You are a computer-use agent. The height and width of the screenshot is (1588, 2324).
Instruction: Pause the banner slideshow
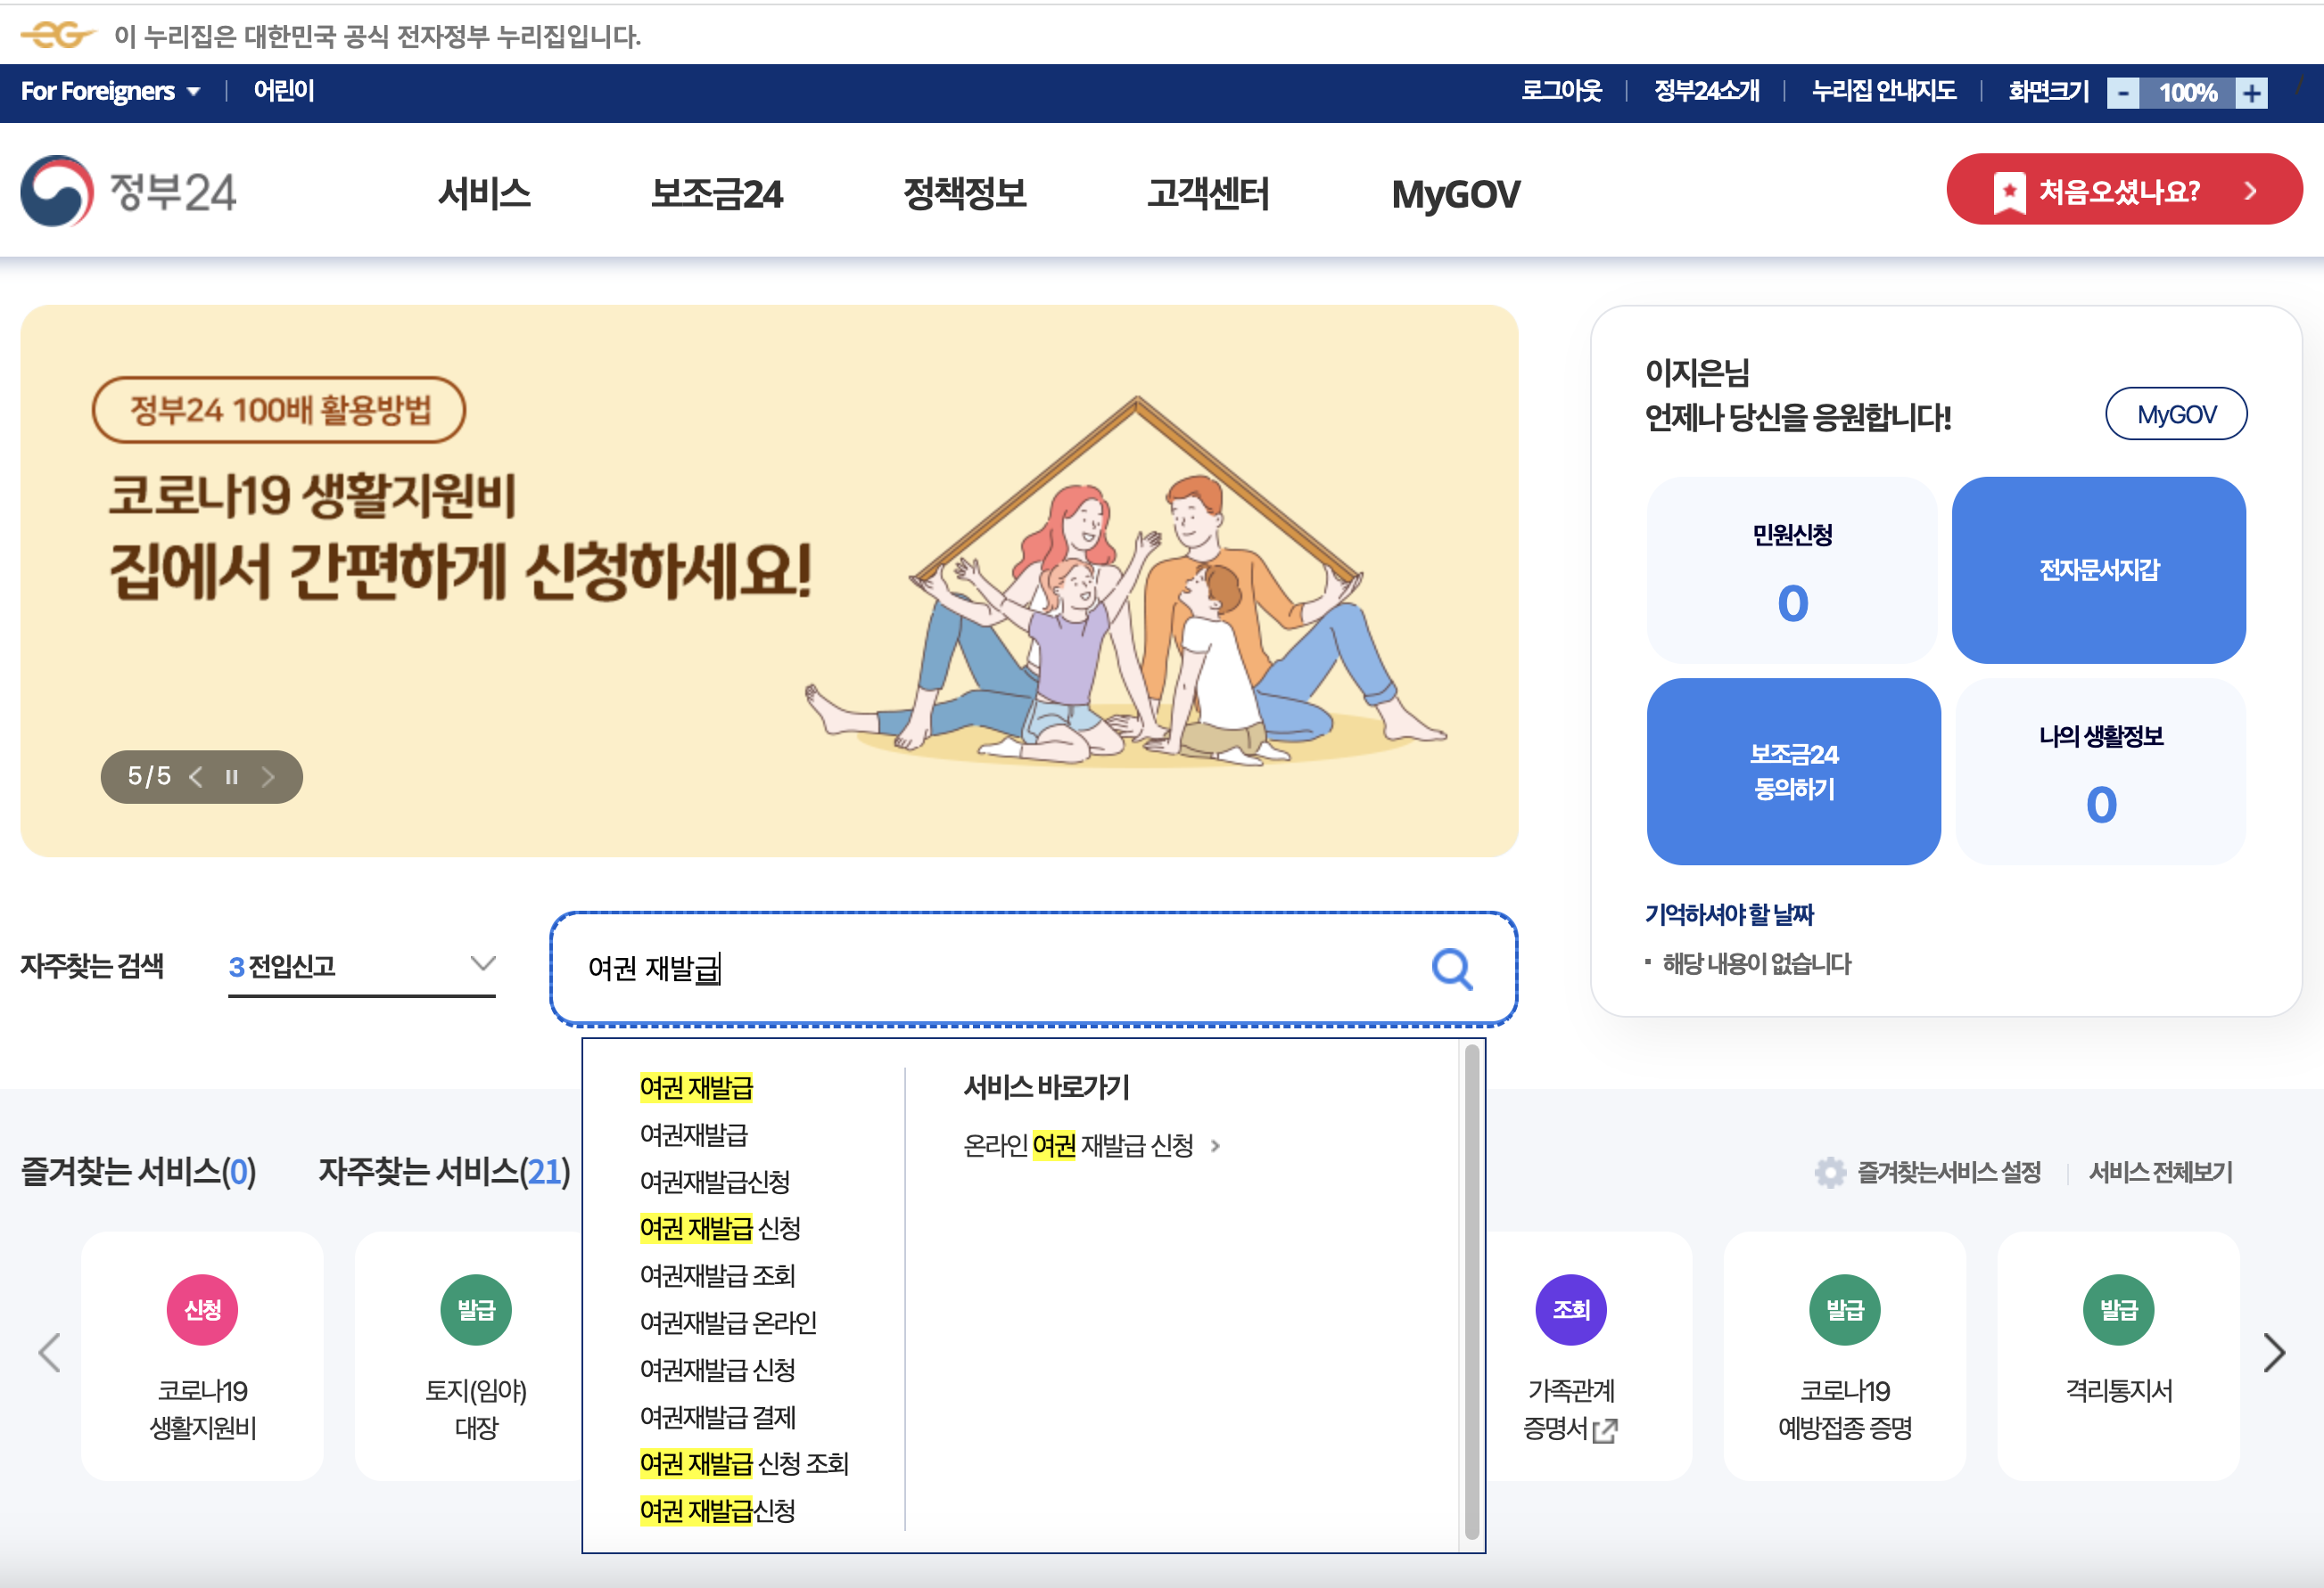pos(232,776)
